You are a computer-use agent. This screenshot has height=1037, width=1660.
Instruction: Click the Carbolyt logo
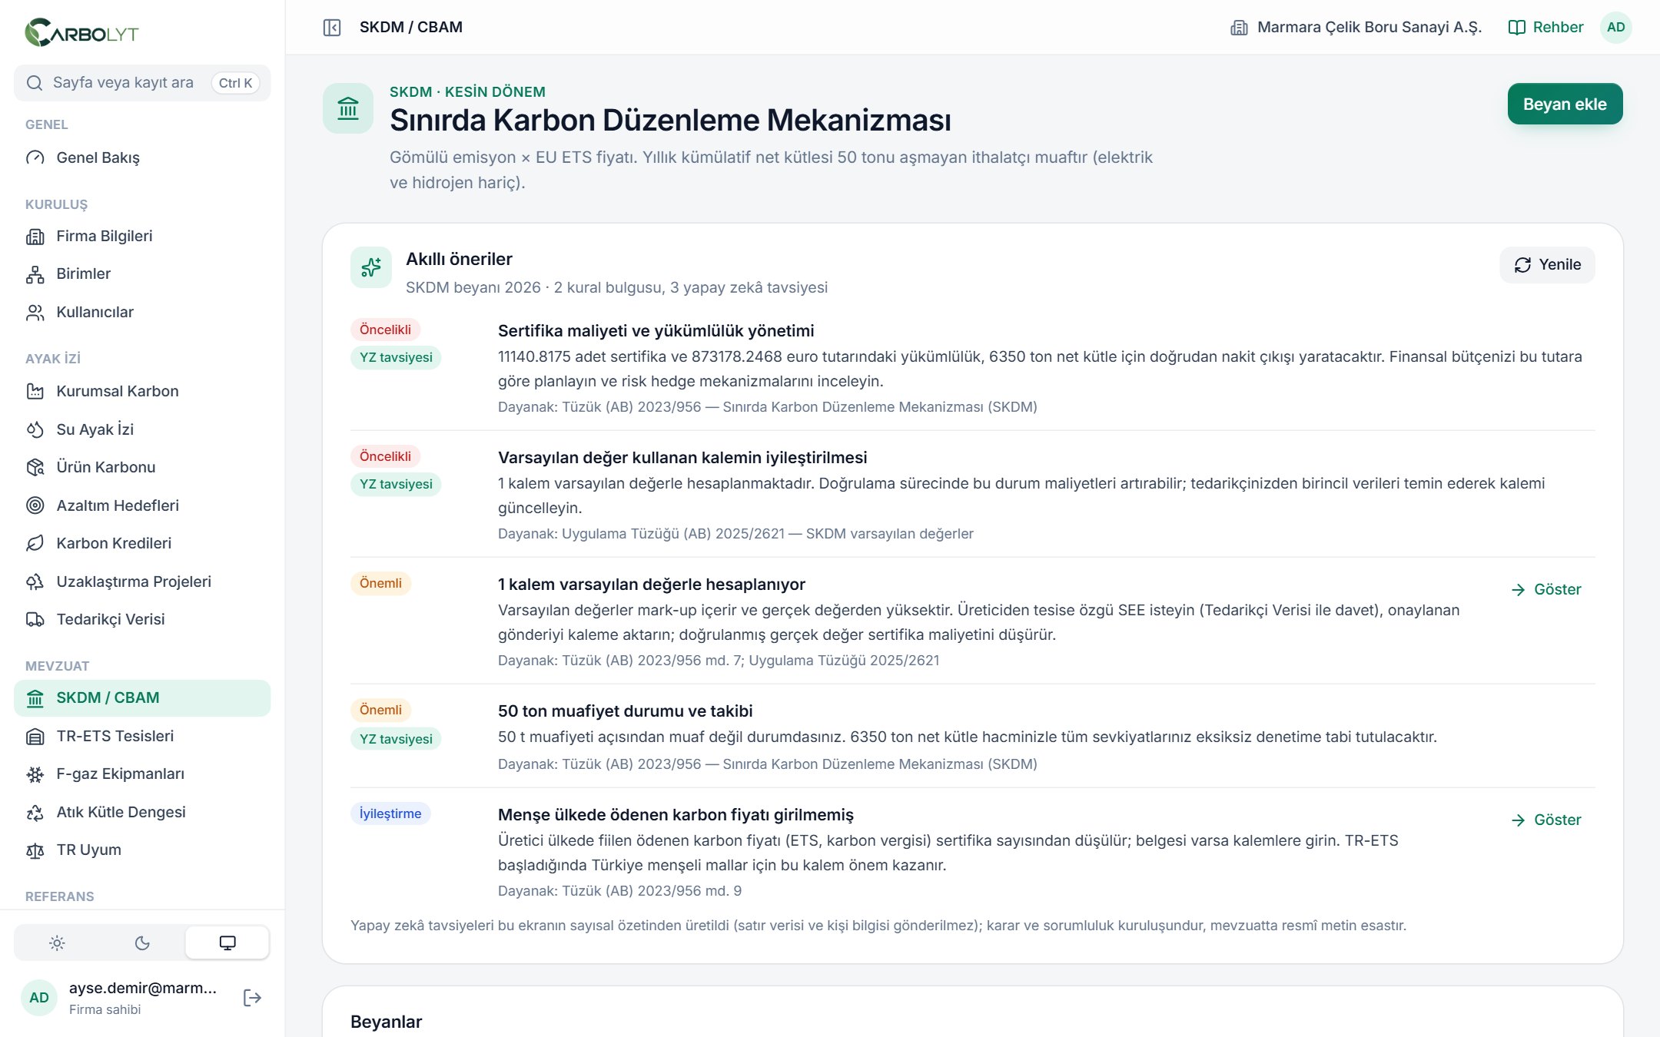[x=81, y=32]
